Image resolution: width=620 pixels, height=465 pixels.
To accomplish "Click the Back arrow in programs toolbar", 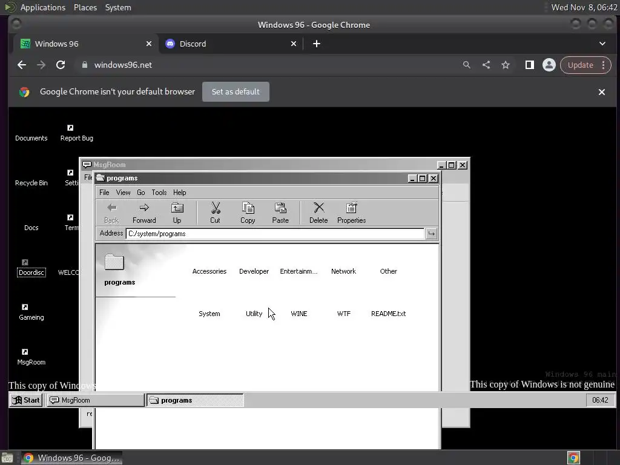I will click(x=111, y=213).
